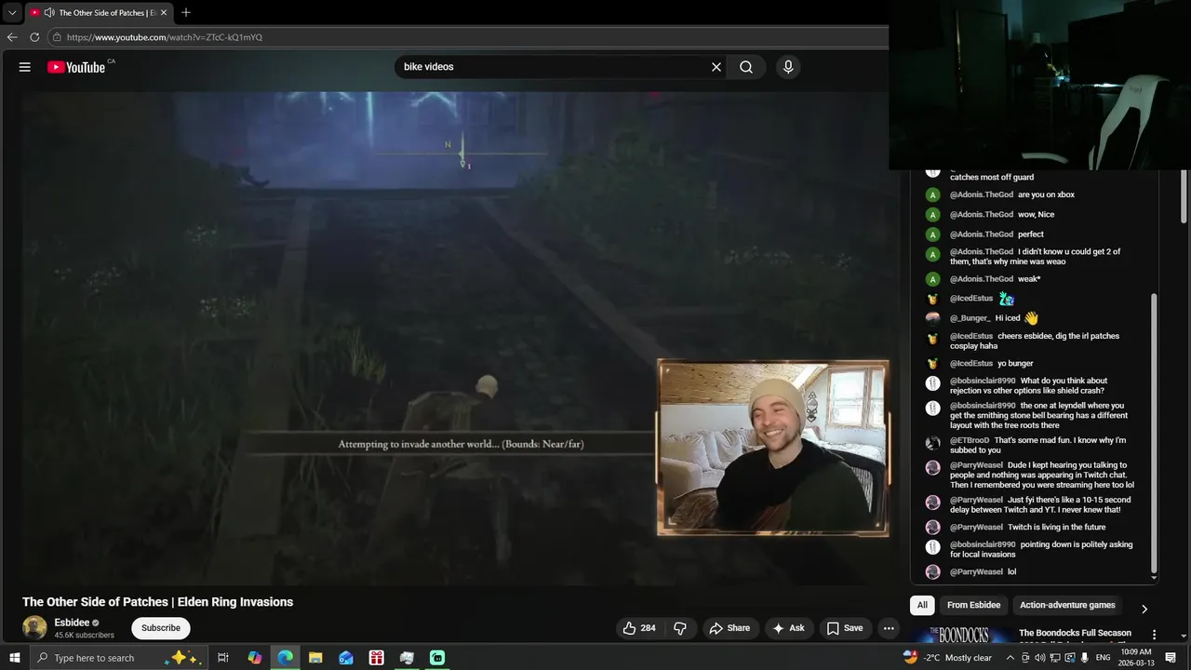The image size is (1191, 670).
Task: Open Task View in the taskbar
Action: [223, 658]
